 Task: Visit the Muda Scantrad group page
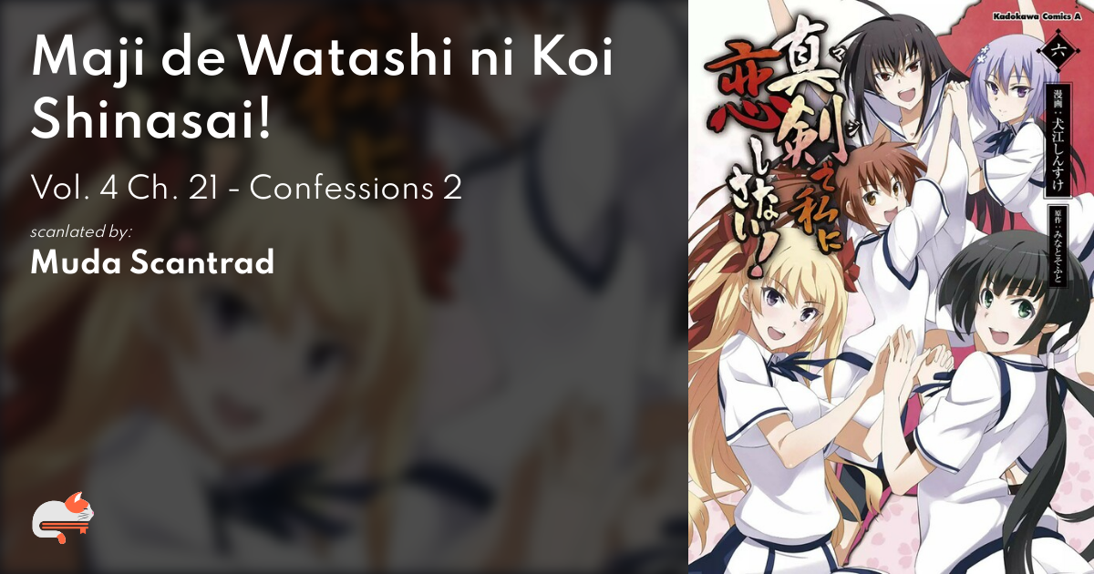(152, 262)
